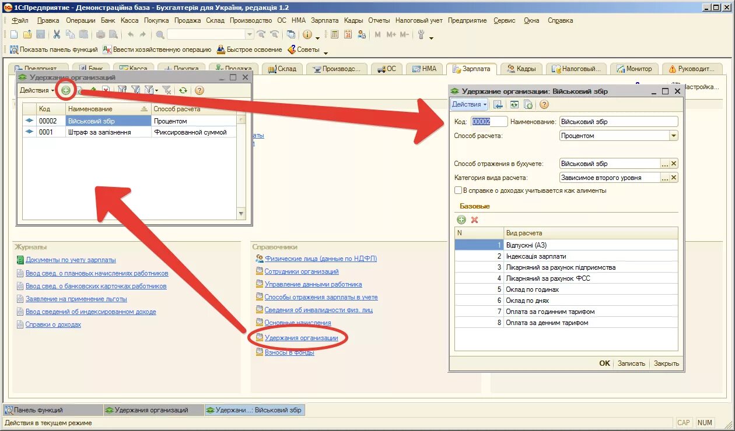735x431 pixels.
Task: Open Взносы в фонды link
Action: pos(289,352)
